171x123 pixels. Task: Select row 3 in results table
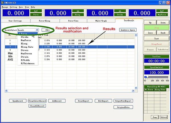pyautogui.click(x=57, y=47)
